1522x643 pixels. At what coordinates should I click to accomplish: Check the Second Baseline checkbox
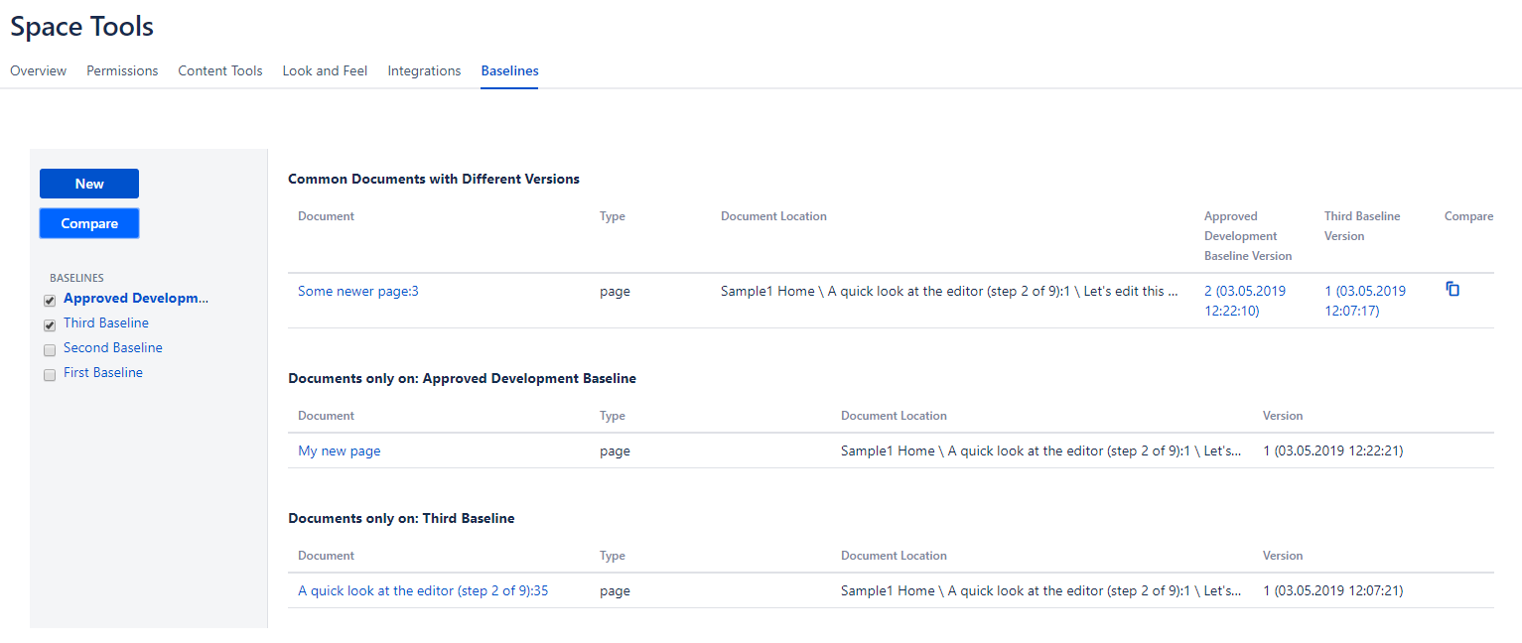pyautogui.click(x=50, y=350)
